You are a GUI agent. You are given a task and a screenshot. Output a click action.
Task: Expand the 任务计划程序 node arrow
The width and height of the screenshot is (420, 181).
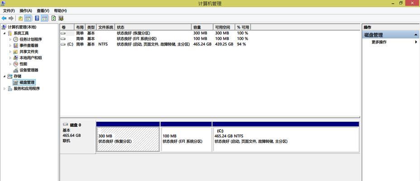(10, 39)
